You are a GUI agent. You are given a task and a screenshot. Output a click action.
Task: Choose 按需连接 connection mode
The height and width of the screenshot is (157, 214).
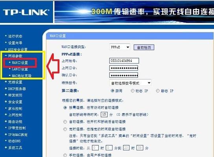click(x=65, y=108)
